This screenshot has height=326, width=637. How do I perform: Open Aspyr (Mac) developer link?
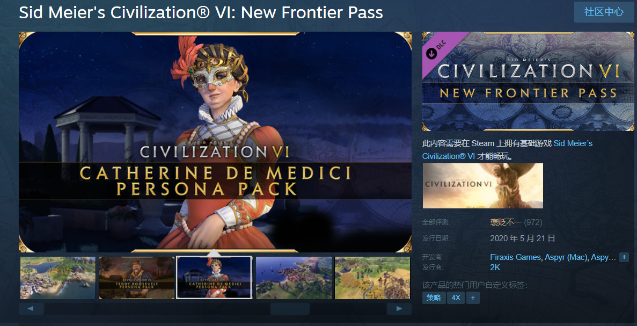pyautogui.click(x=566, y=257)
